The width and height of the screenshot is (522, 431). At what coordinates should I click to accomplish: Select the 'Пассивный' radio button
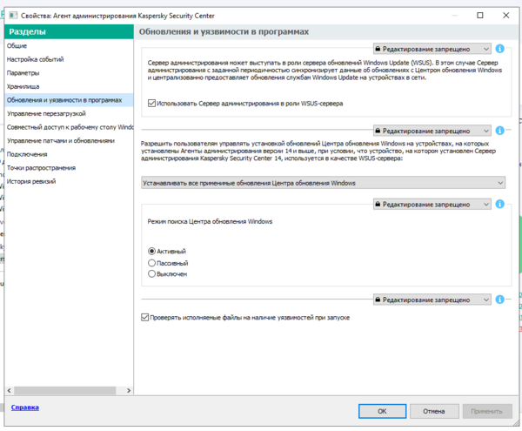click(151, 263)
